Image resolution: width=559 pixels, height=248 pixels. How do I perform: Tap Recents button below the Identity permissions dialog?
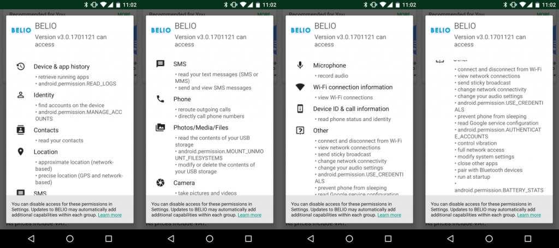tap(109, 239)
